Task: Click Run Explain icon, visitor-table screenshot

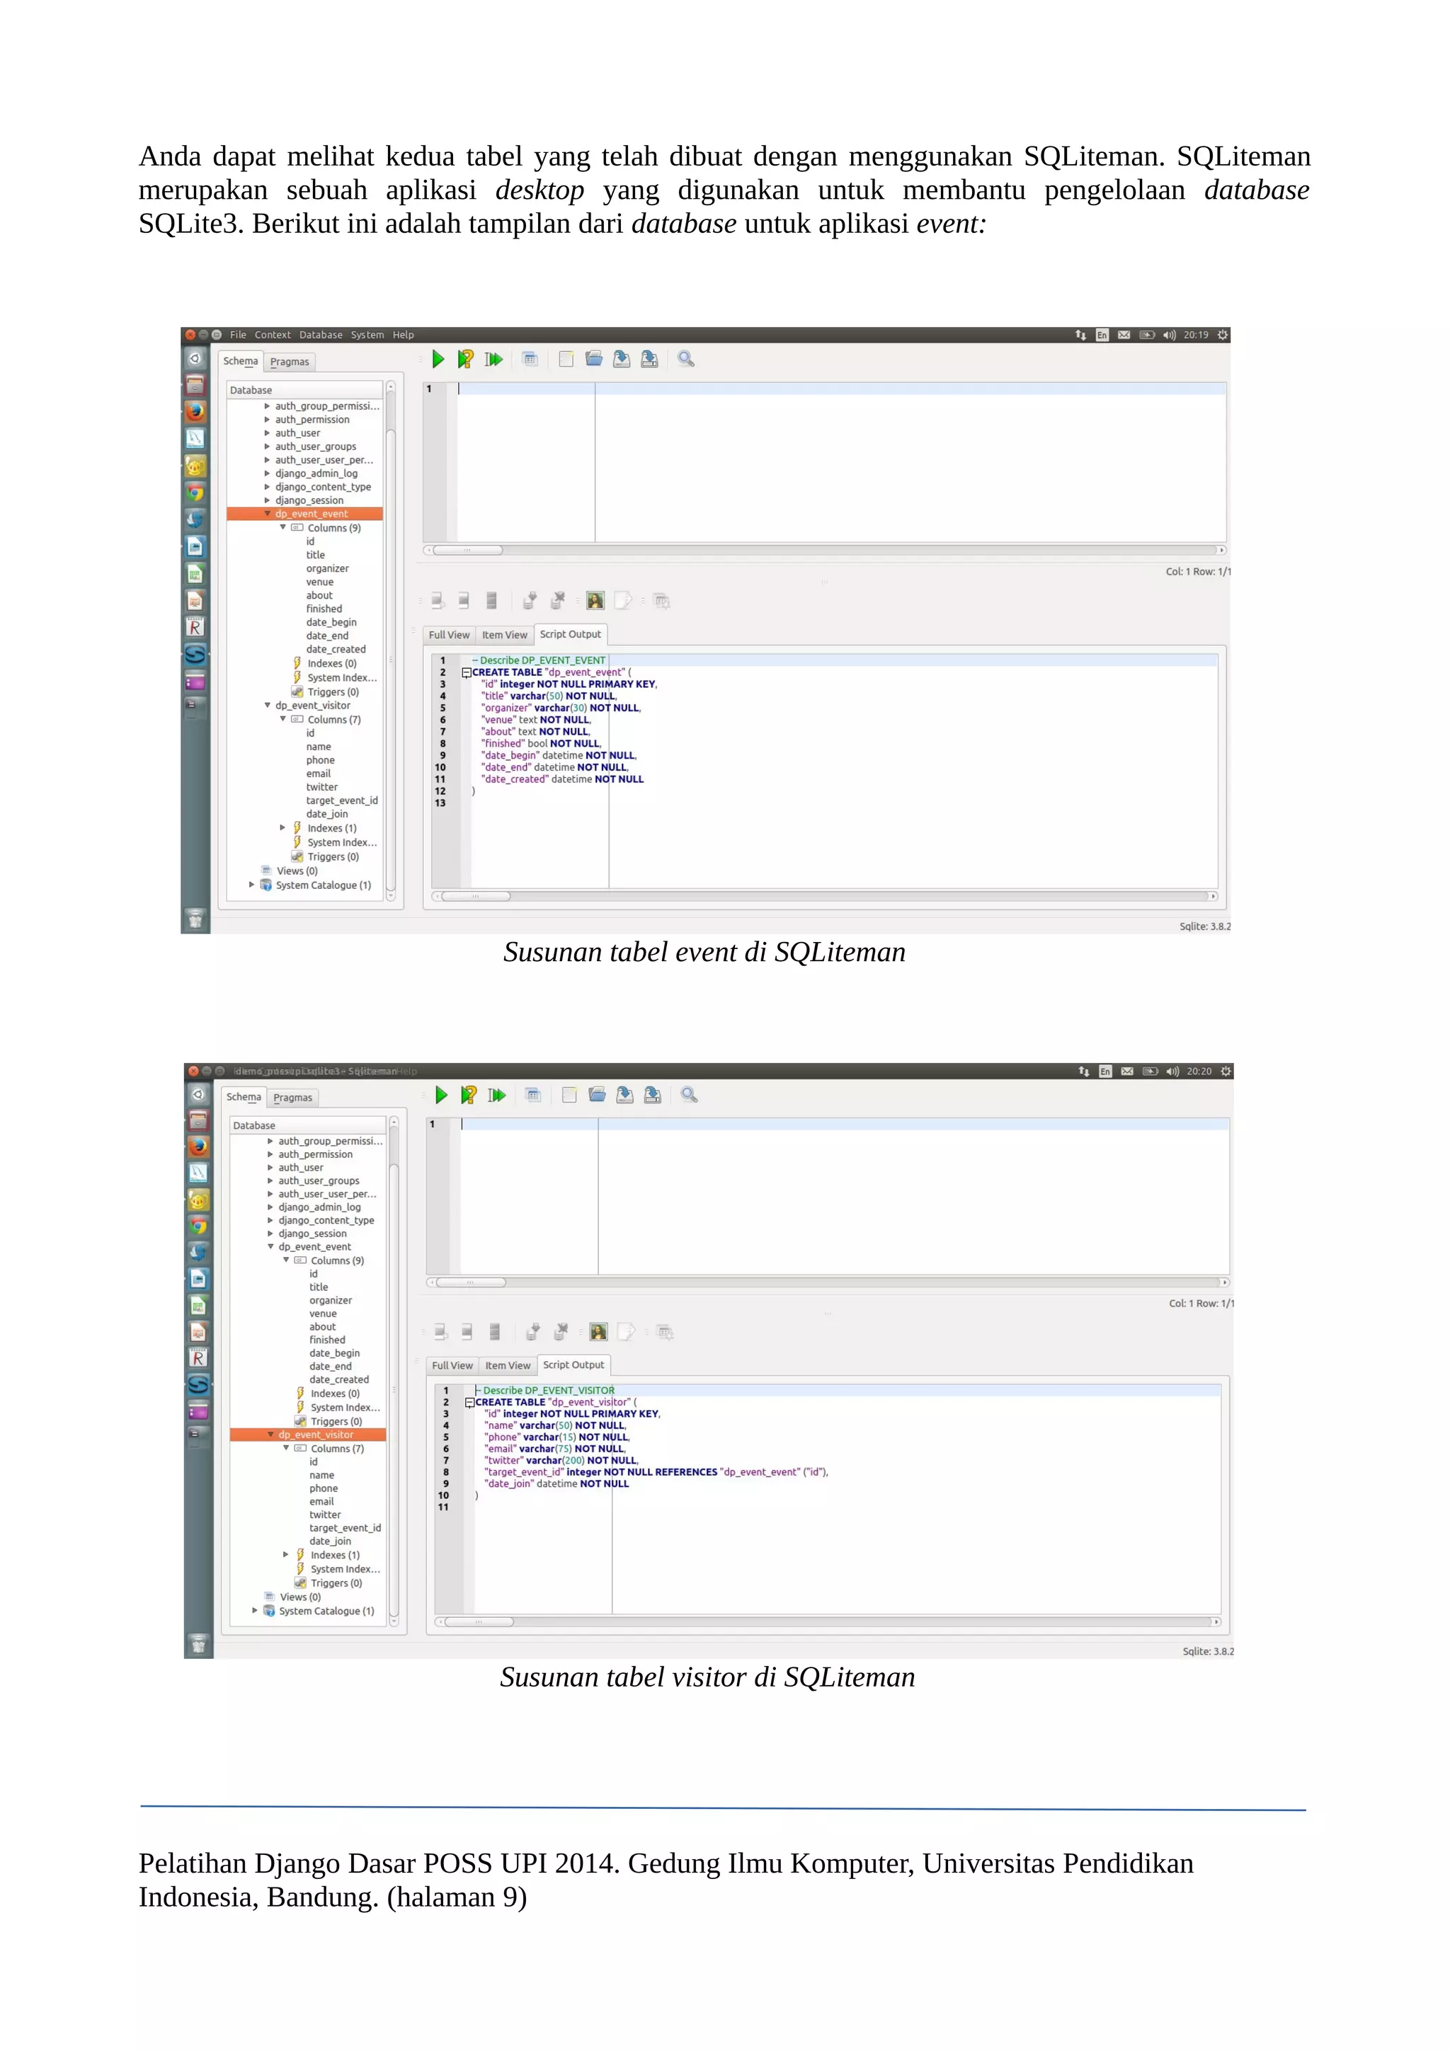Action: pos(468,1094)
